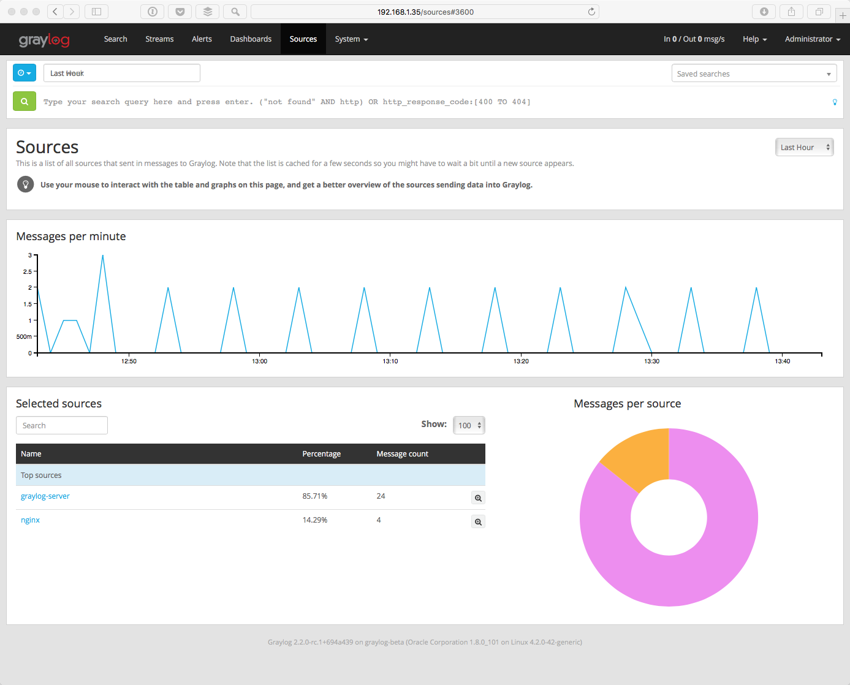Click the 14.29% percentage cell
Image resolution: width=850 pixels, height=685 pixels.
pyautogui.click(x=315, y=520)
